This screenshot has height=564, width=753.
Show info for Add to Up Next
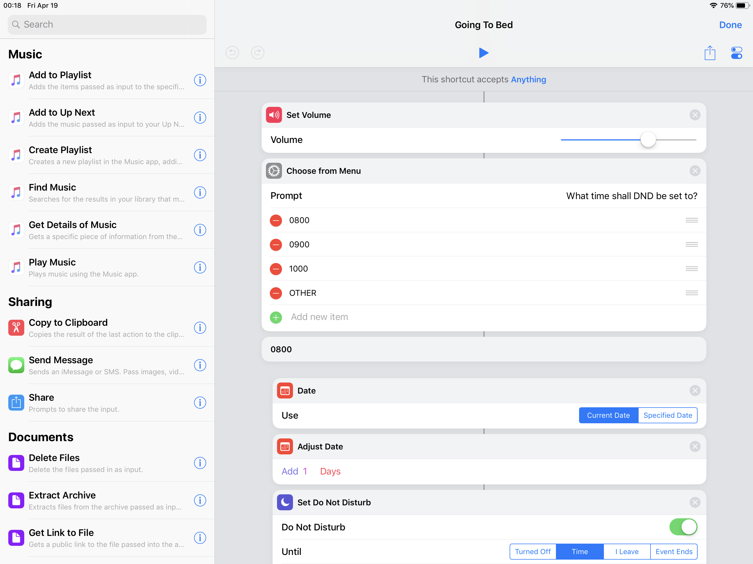click(200, 118)
